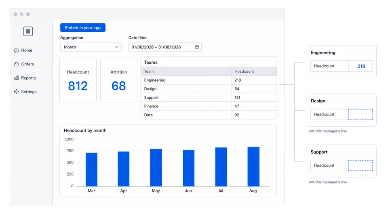
Task: Click the Embed in your app button
Action: 82,28
